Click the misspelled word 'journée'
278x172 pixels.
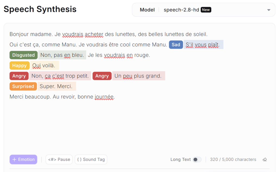pos(104,97)
